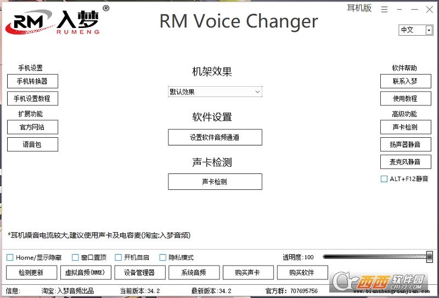
Task: Mute speaker with 扬声器静音
Action: coord(406,144)
